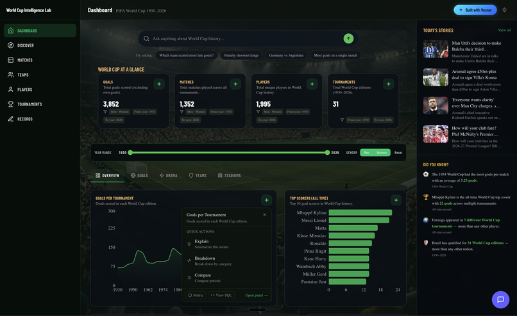This screenshot has height=316, width=517.
Task: Click the filter icon on Goals card
Action: point(105,112)
